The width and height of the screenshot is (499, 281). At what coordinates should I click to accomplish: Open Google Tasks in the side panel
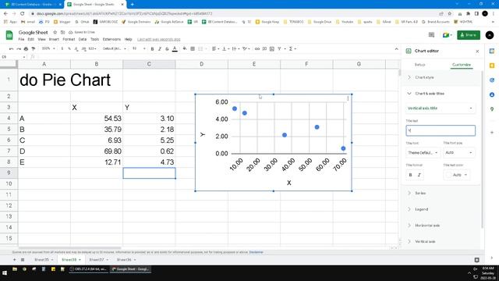pyautogui.click(x=492, y=80)
